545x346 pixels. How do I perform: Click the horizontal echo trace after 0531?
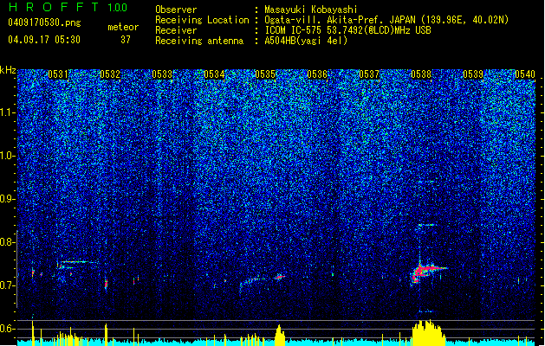[x=78, y=262]
